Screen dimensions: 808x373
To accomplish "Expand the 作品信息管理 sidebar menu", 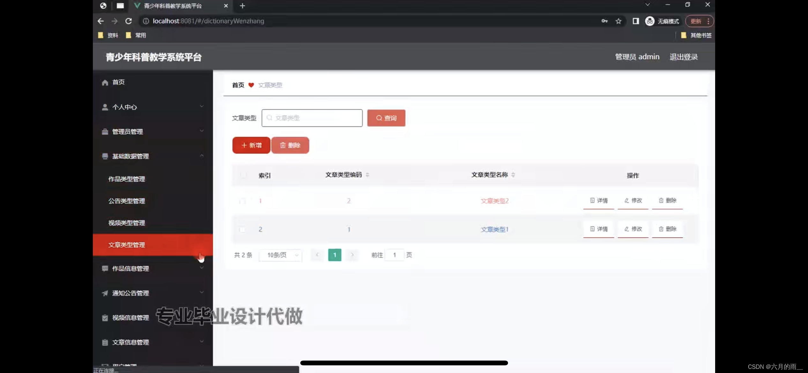I will 153,268.
